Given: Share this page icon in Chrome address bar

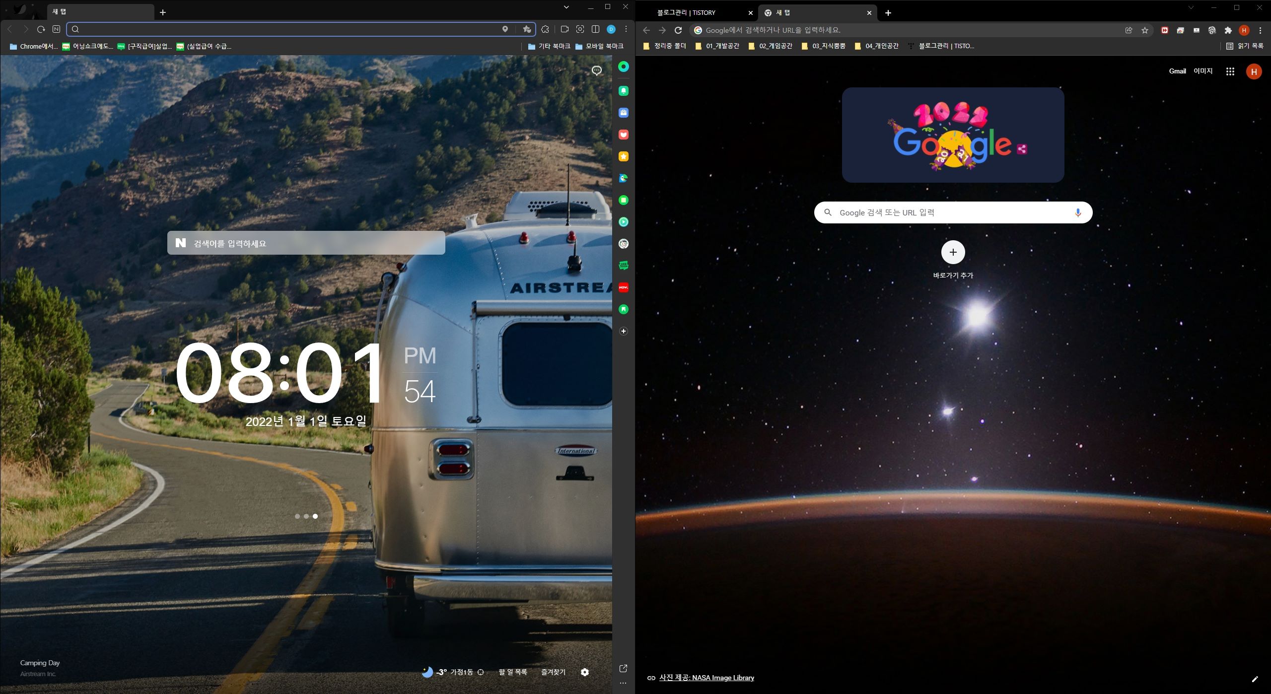Looking at the screenshot, I should pos(1129,30).
